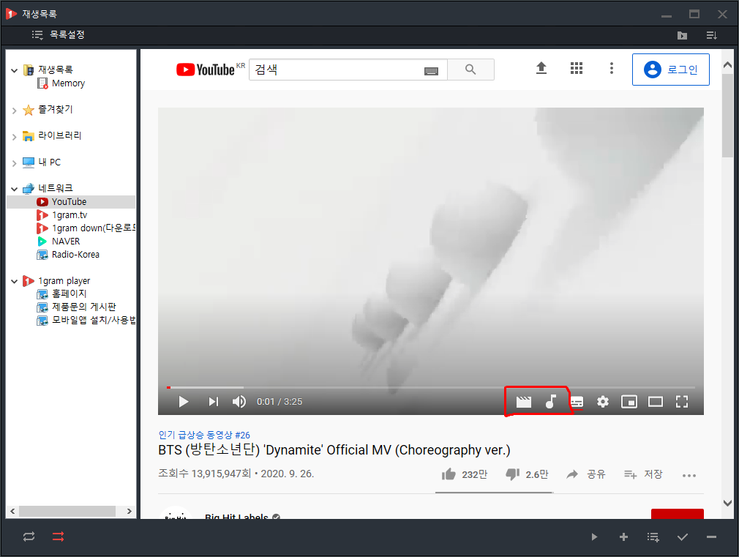This screenshot has width=739, height=557.
Task: Select the Memory playlist item
Action: (x=61, y=83)
